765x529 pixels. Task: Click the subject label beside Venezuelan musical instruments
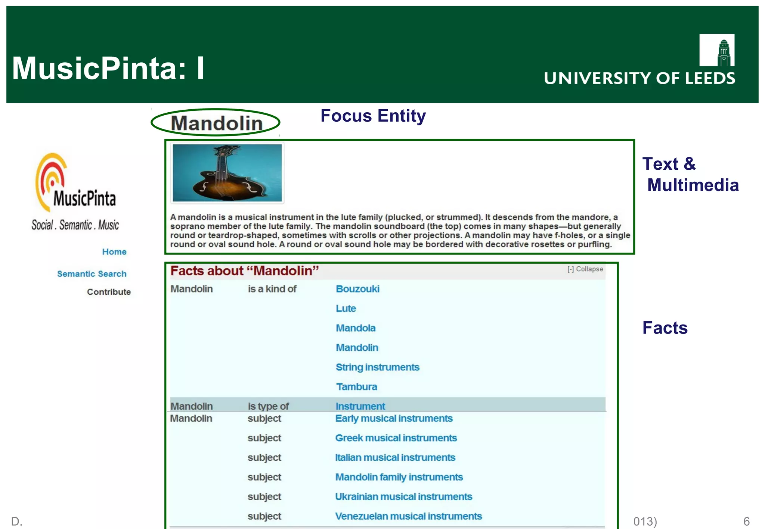tap(264, 517)
